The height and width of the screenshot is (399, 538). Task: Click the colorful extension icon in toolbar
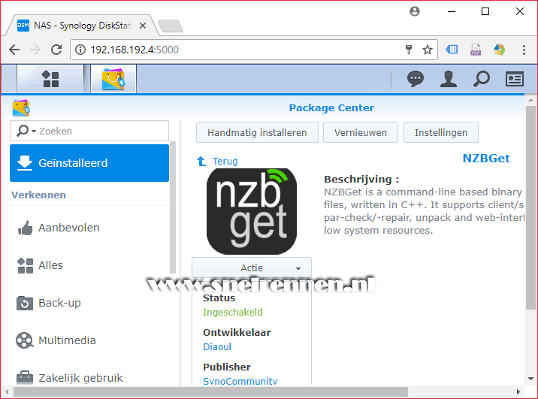point(500,50)
